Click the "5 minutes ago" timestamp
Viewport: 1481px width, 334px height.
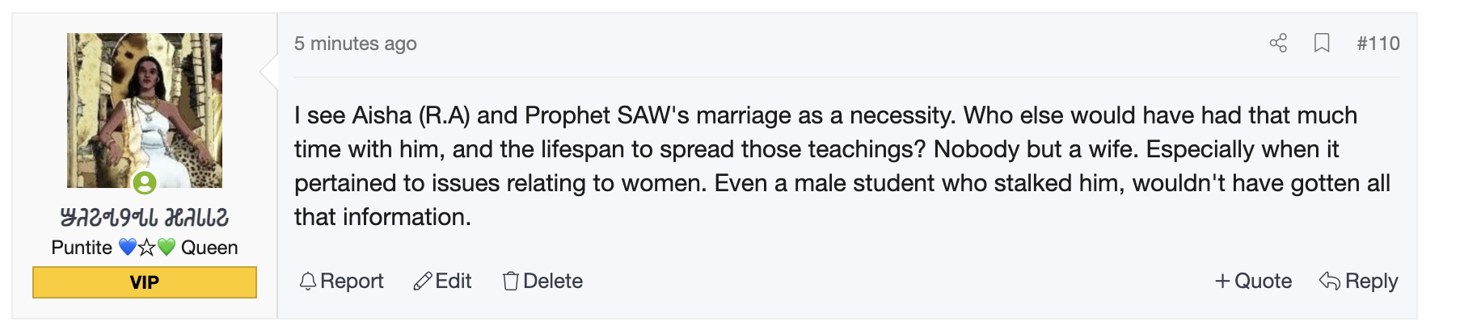[355, 44]
